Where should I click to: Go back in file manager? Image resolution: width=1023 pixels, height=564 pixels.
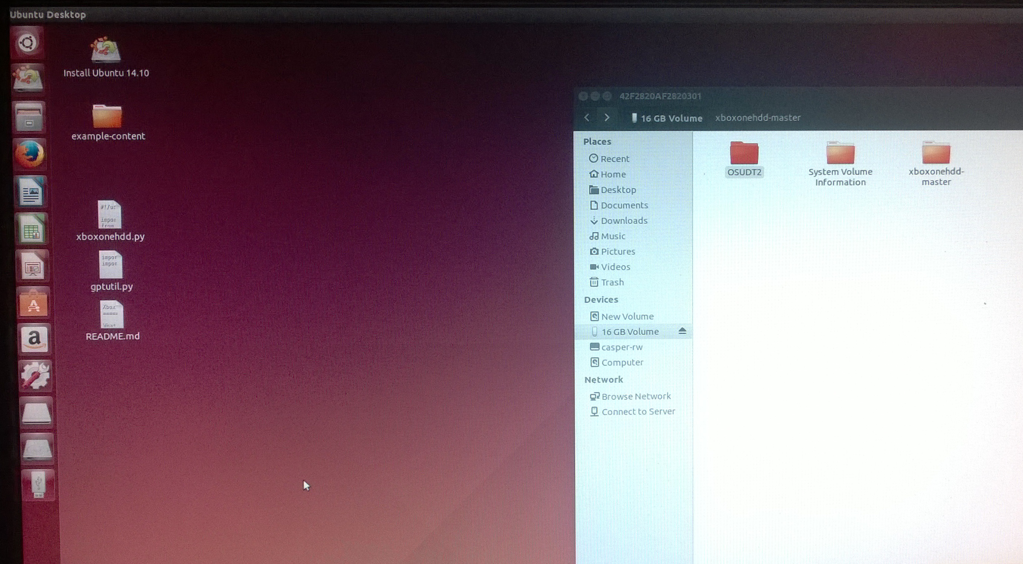coord(587,117)
